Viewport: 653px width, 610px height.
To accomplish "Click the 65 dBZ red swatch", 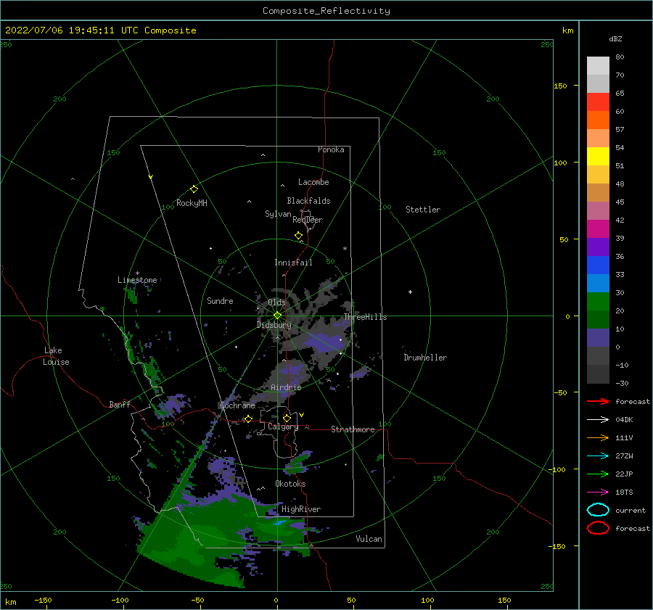I will coord(598,102).
